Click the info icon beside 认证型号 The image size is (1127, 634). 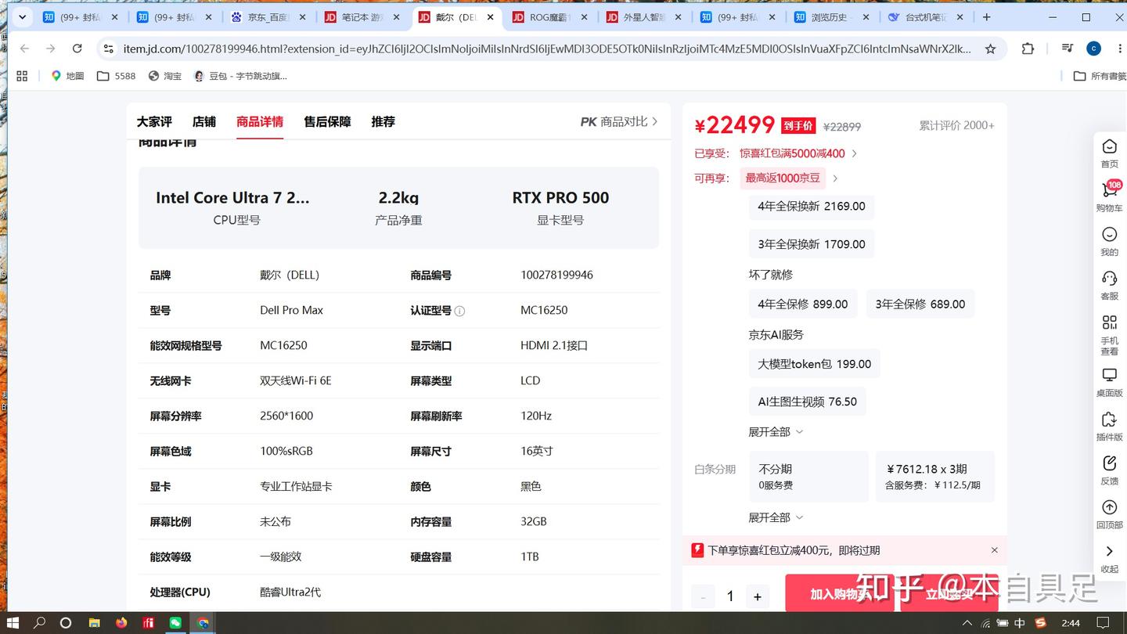[x=459, y=311]
